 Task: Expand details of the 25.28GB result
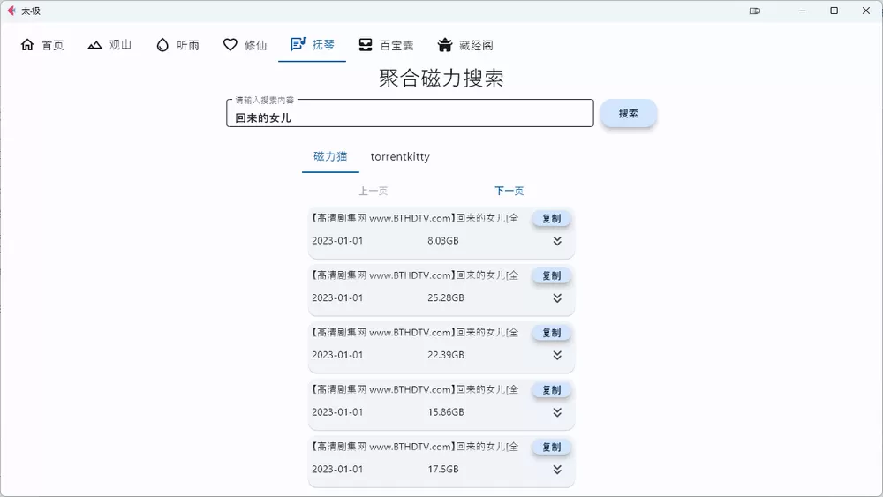coord(557,297)
